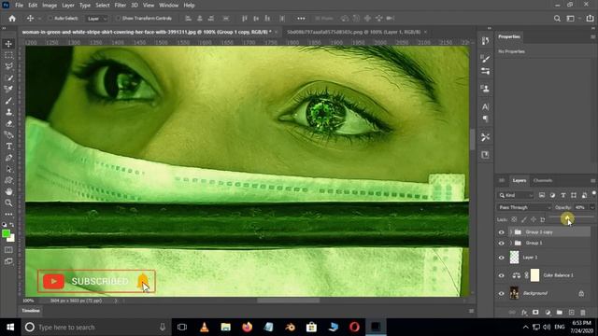
Task: Expand the Group 1 copy folder chevron
Action: point(511,232)
